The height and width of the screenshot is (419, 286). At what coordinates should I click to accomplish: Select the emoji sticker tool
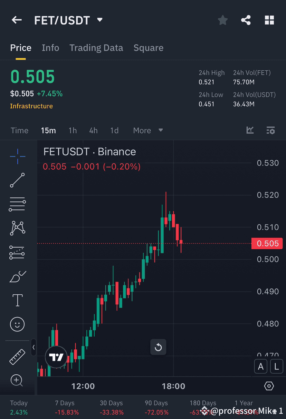pos(17,324)
